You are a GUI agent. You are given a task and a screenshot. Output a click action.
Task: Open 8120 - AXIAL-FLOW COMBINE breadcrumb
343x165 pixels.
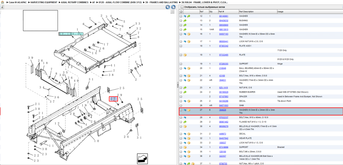coord(120,2)
